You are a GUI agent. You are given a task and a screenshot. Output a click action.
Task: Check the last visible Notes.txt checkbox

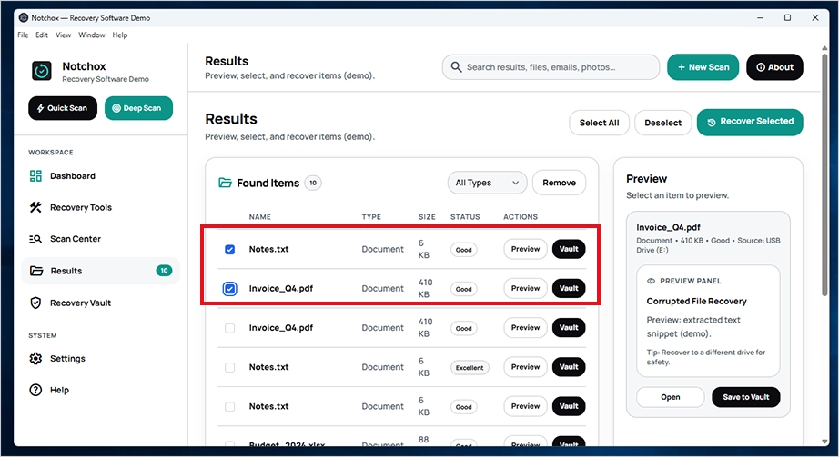229,407
